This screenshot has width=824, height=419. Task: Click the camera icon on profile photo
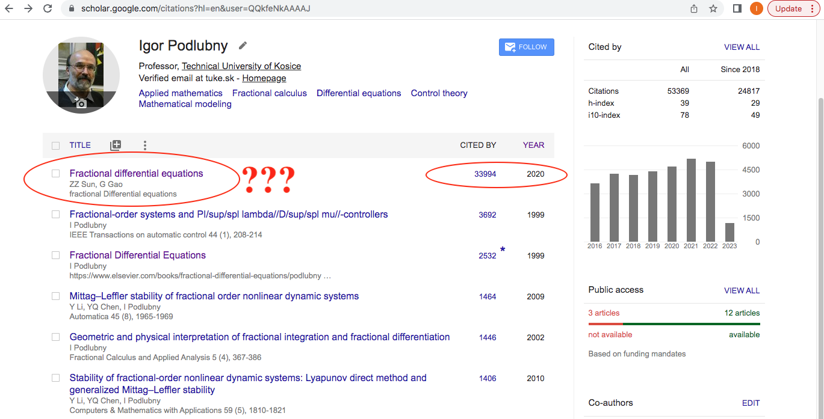[x=80, y=102]
